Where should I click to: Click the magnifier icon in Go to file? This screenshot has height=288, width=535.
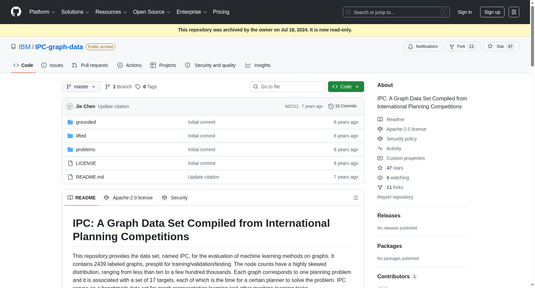[256, 87]
